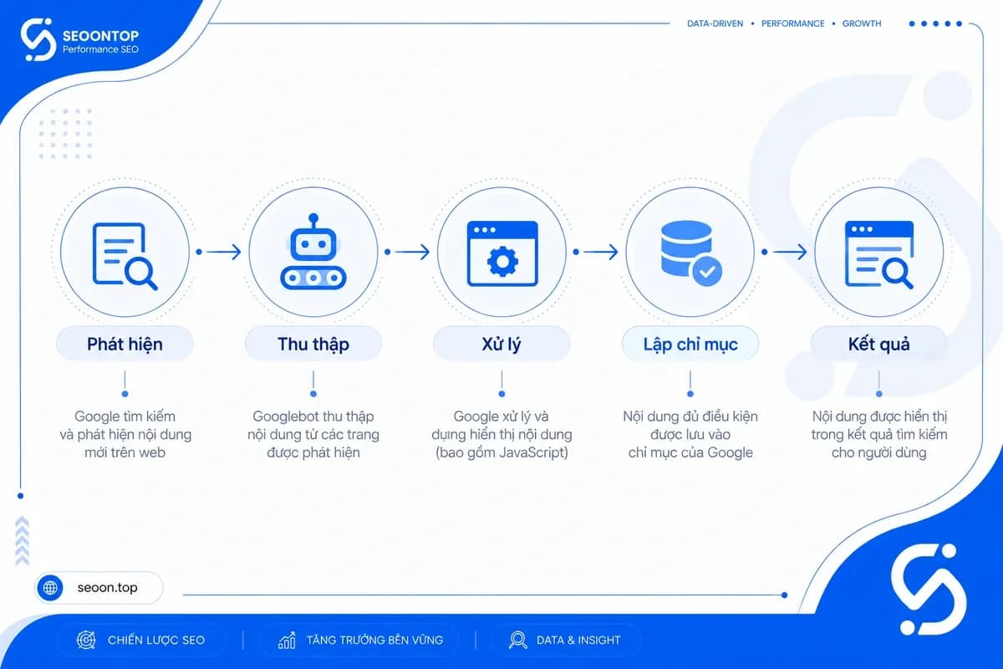Select the Thu thập step label

tap(313, 344)
